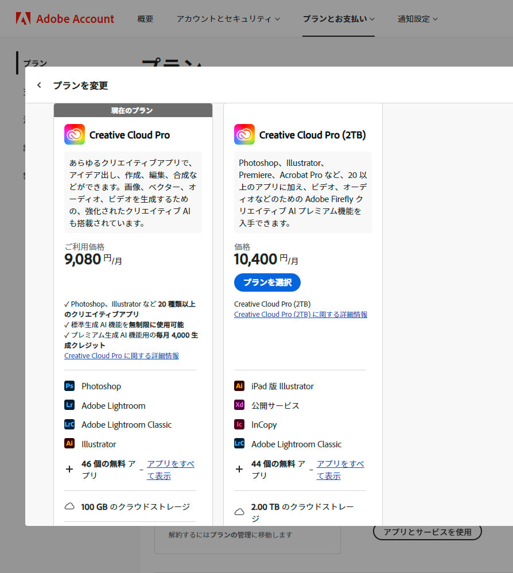
Task: Show all apps link under 46 個の無料アプリ
Action: coord(170,470)
